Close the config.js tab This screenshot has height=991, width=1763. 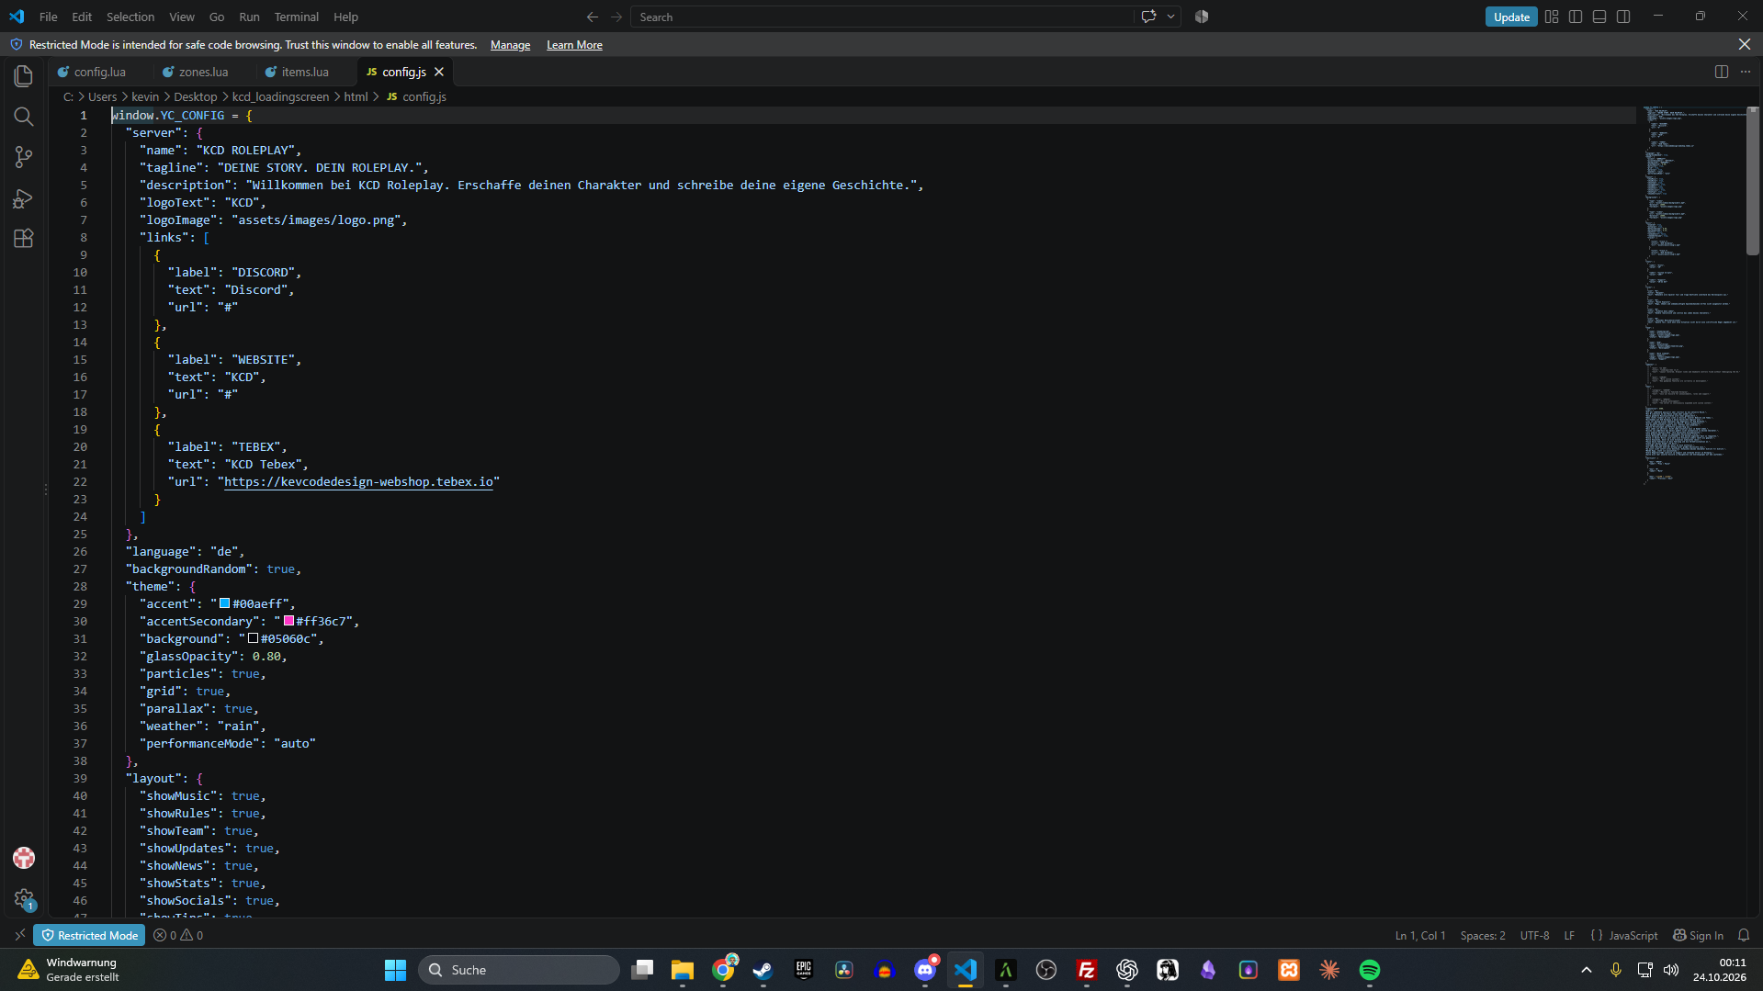pos(439,72)
